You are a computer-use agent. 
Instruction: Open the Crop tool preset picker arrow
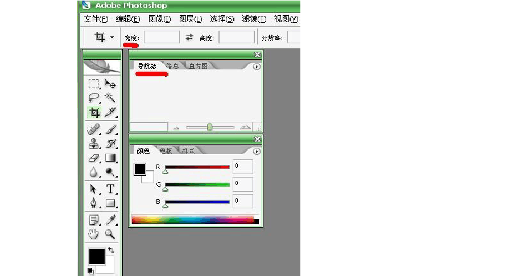point(112,38)
